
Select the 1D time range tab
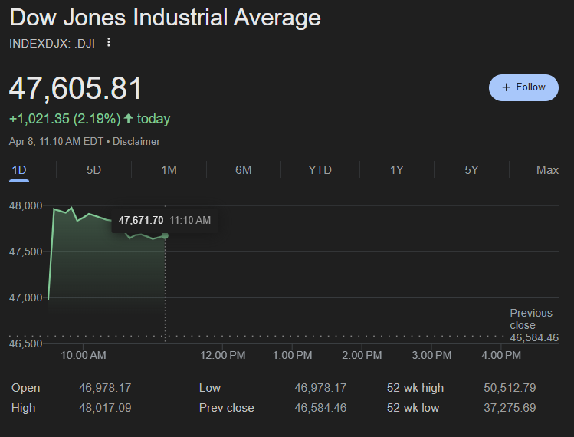point(19,170)
